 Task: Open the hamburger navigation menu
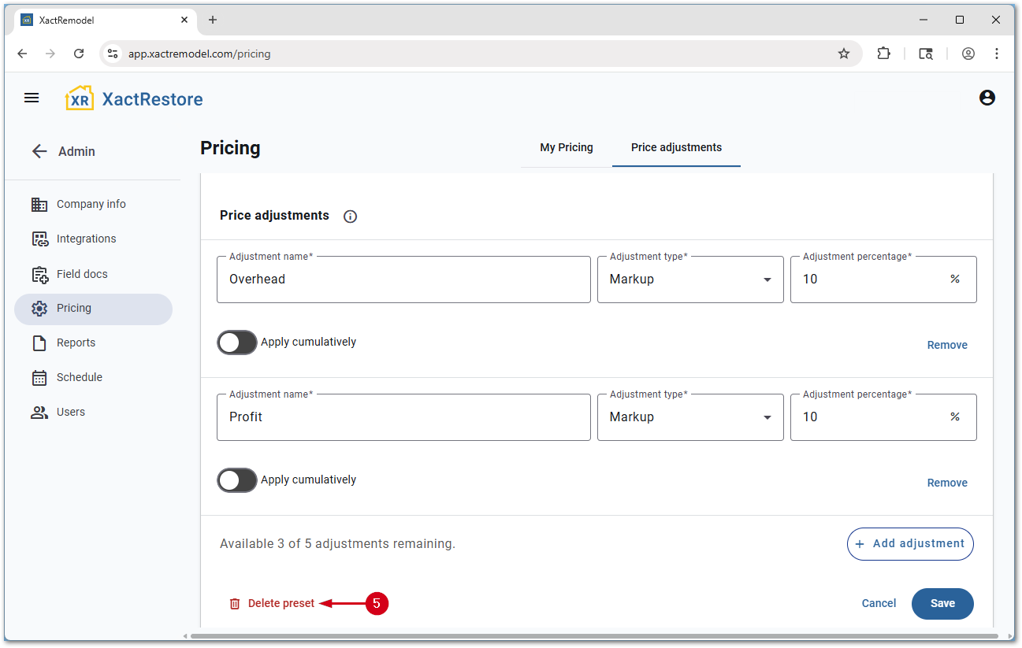pos(32,98)
